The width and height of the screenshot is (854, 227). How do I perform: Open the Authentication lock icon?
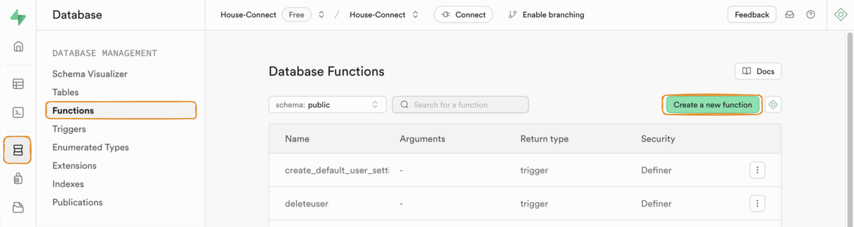click(x=18, y=178)
